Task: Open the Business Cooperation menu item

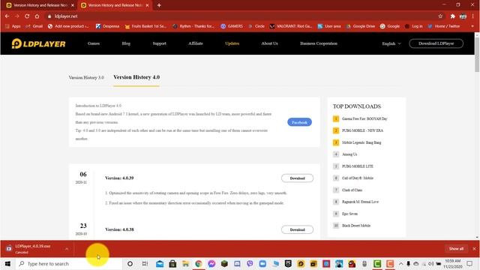Action: pyautogui.click(x=319, y=43)
